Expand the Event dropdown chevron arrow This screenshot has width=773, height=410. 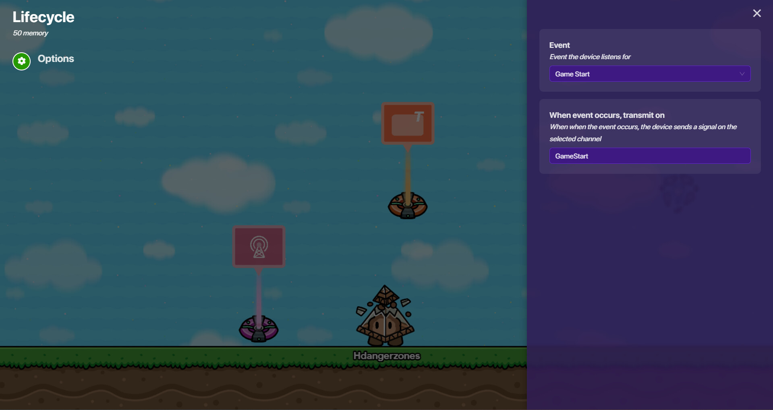(742, 74)
